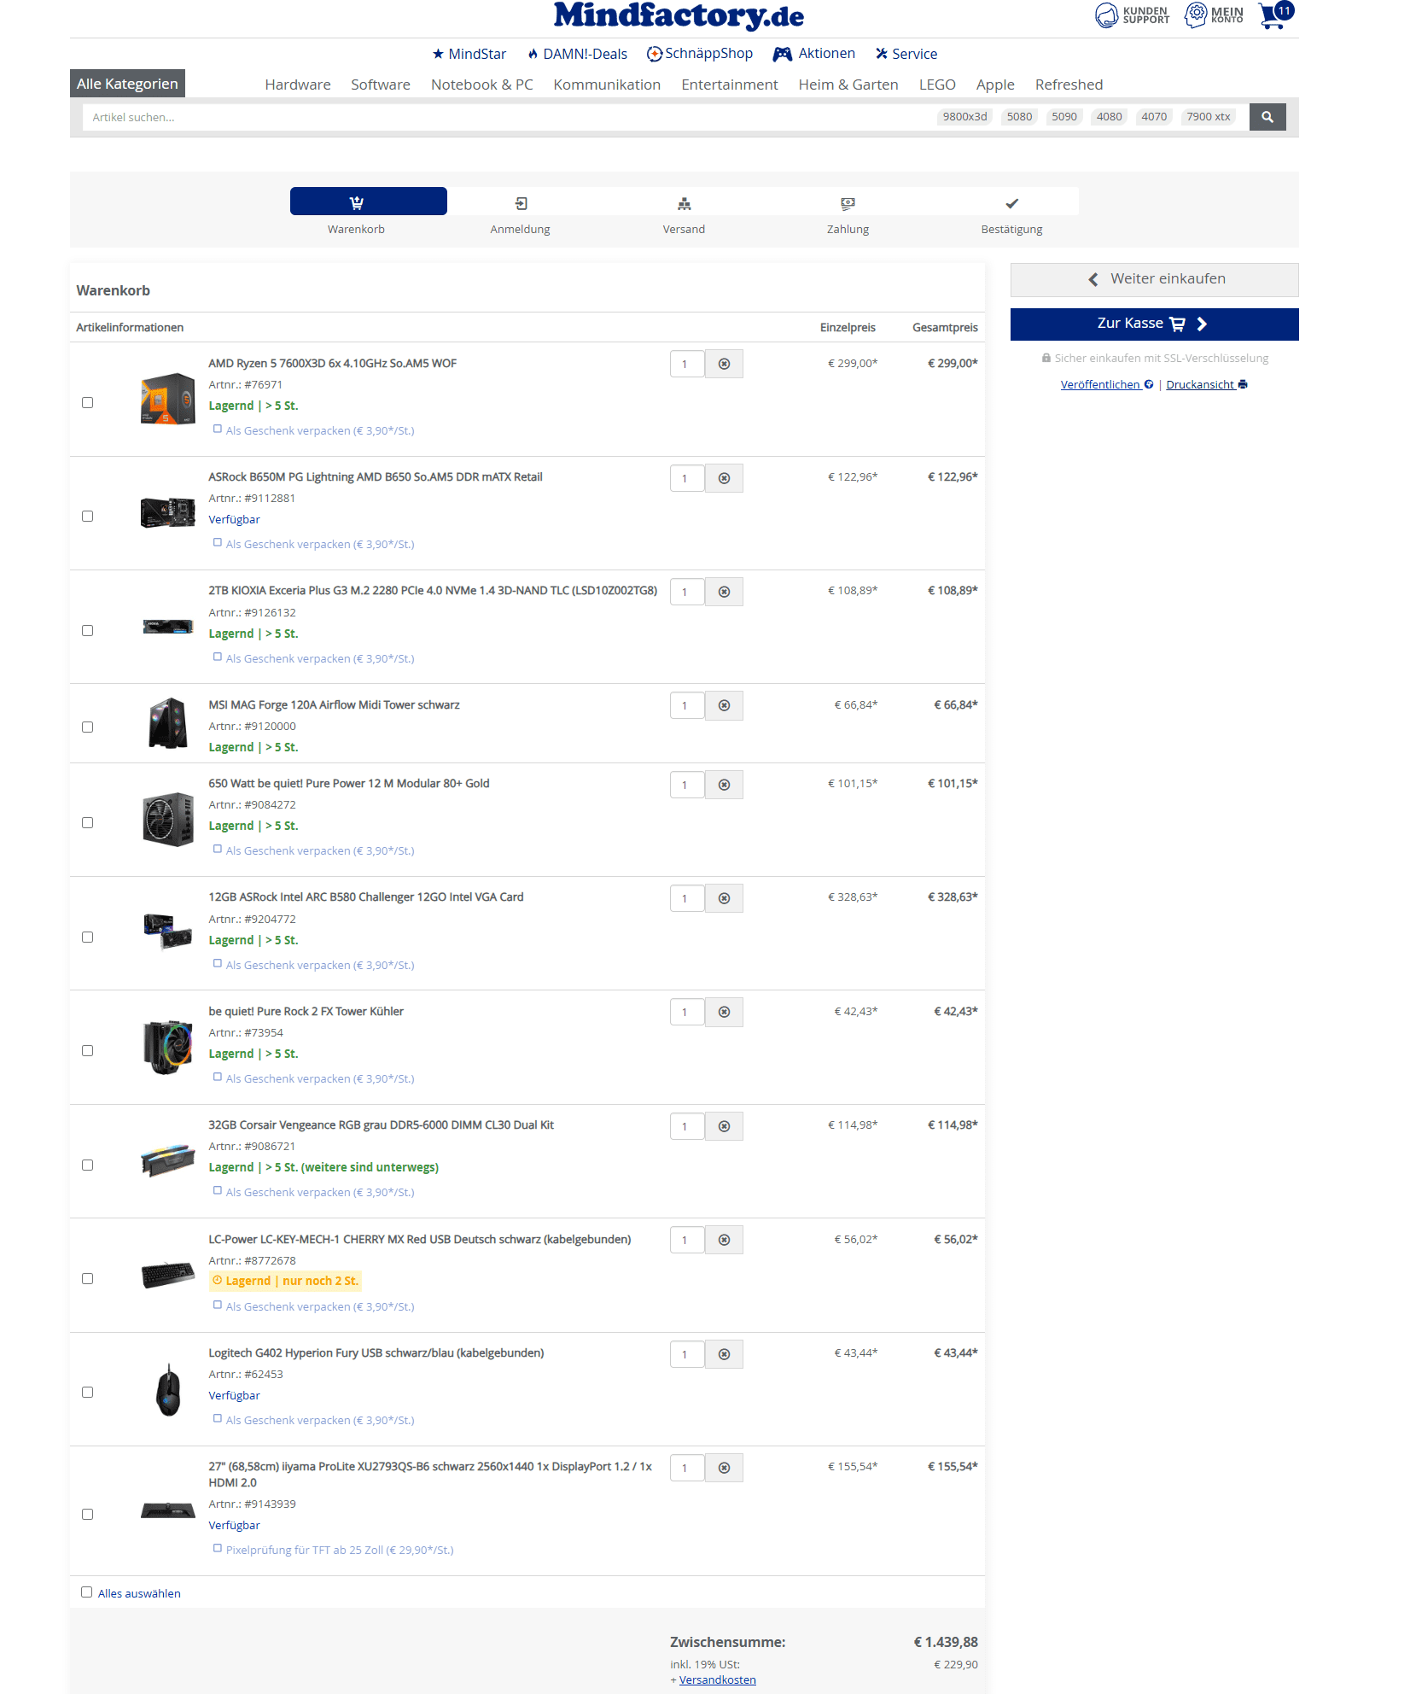Select the 5090 search suggestion
1416x1694 pixels.
pos(1063,117)
